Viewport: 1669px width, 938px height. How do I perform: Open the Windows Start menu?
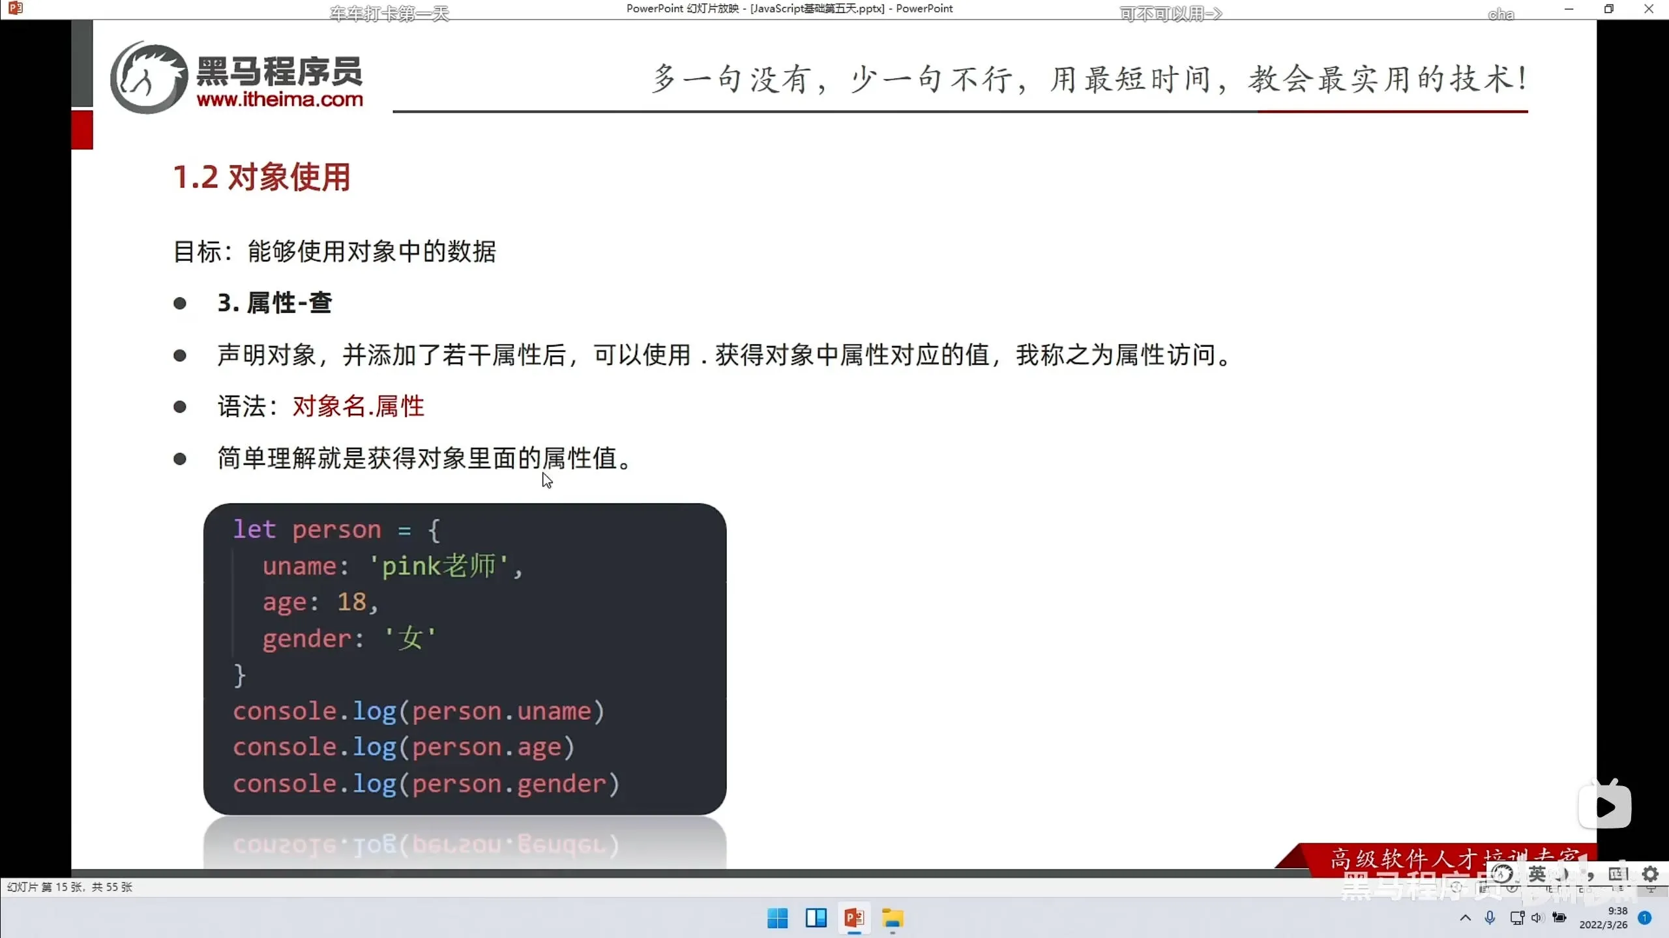pyautogui.click(x=777, y=918)
